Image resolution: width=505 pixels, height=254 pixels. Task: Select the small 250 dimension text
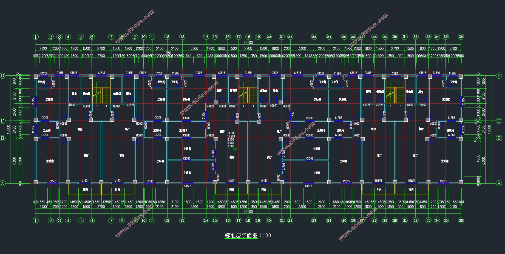click(168, 53)
